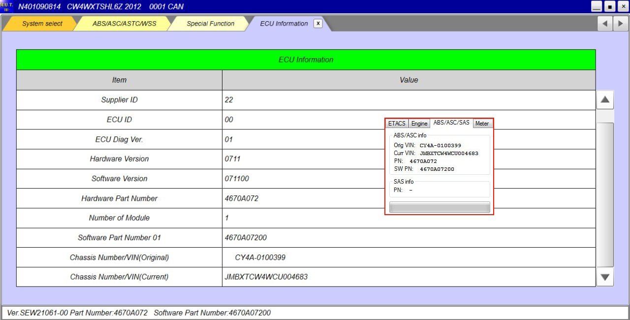This screenshot has width=630, height=320.
Task: Click the M.U.T.-III application icon in the title bar
Action: [7, 6]
